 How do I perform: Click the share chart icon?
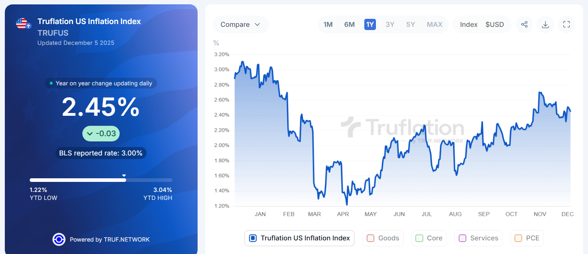(524, 24)
